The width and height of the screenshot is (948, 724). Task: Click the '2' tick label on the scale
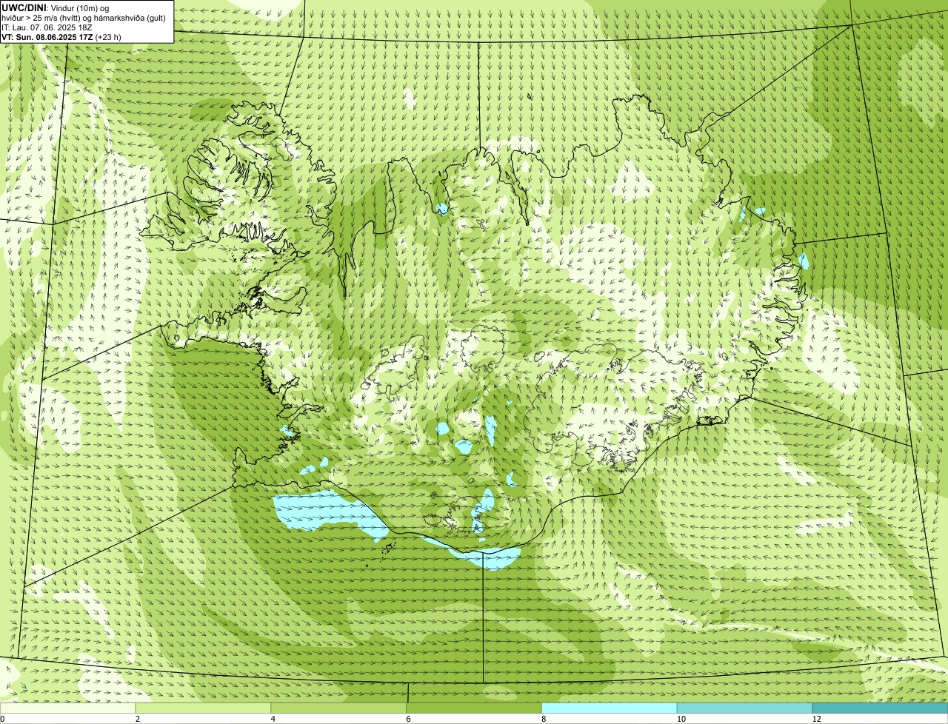138,719
